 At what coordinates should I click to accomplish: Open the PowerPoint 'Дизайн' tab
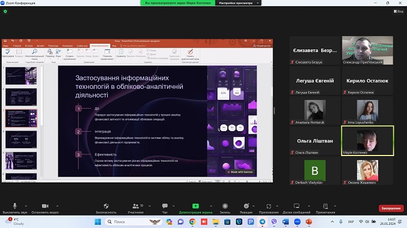point(41,46)
